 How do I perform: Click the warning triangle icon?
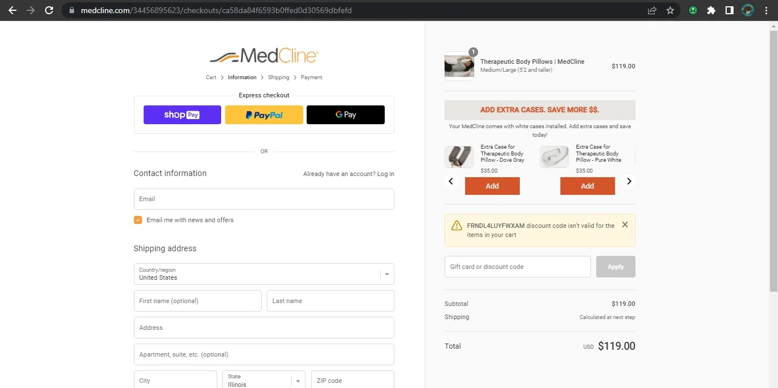click(x=457, y=226)
